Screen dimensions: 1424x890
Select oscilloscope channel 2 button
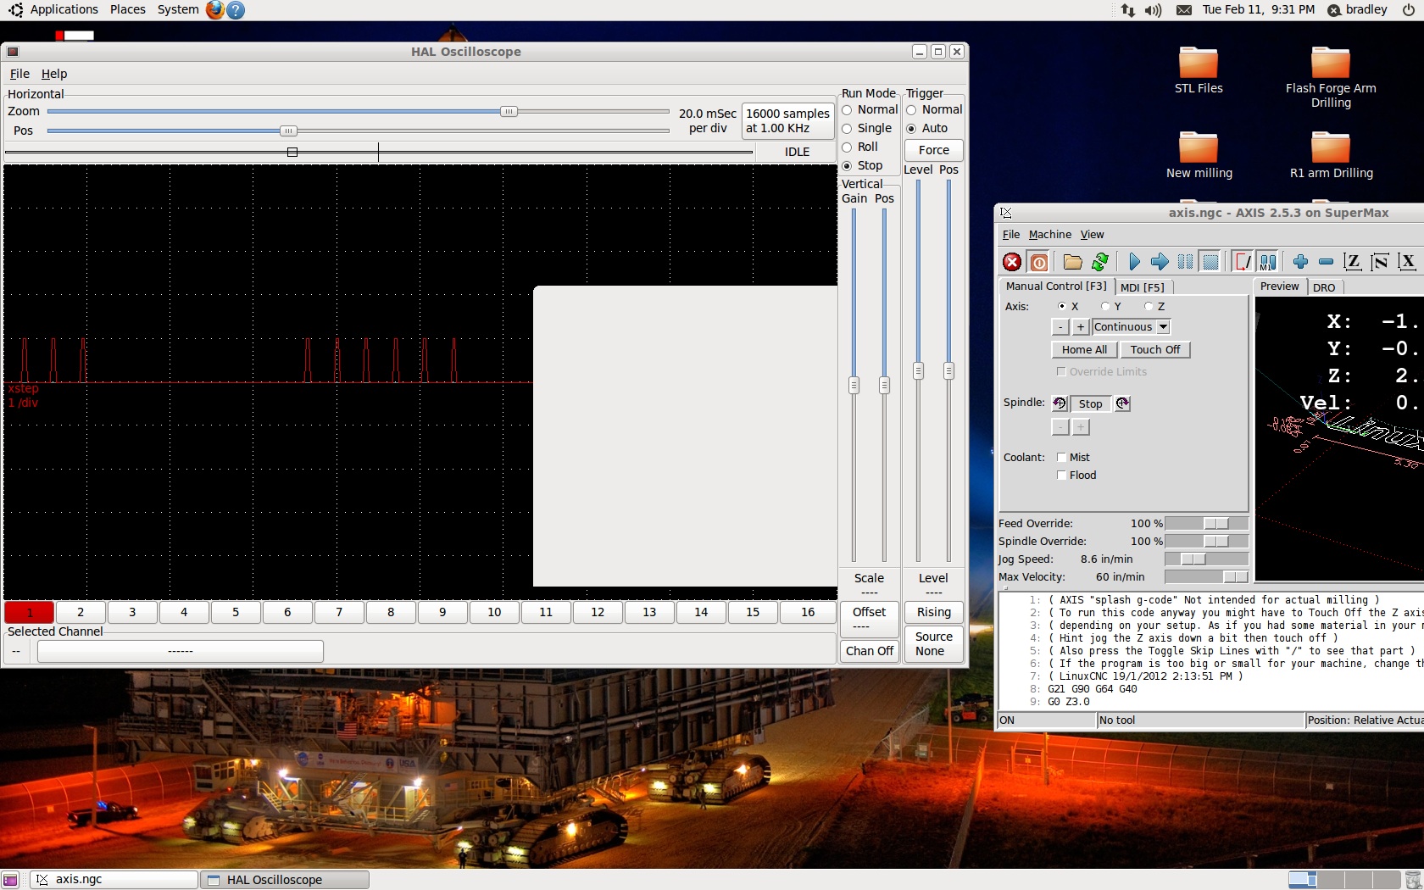click(x=81, y=612)
